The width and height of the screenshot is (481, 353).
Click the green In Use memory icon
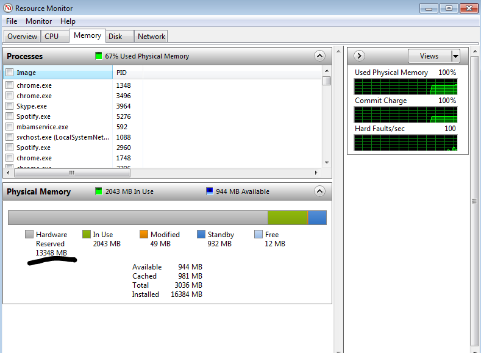tap(99, 191)
